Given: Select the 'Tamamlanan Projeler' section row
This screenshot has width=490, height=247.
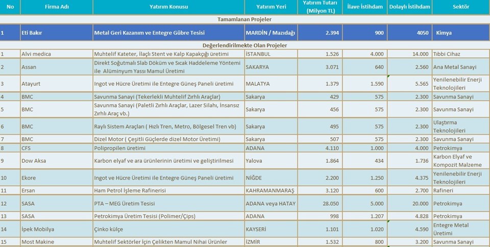Looking at the screenshot, I should point(244,19).
